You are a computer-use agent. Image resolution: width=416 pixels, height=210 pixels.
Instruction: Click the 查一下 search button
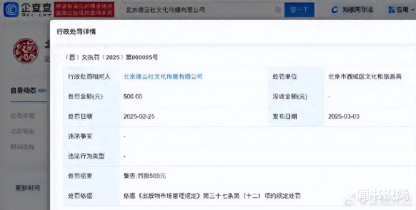pos(299,9)
